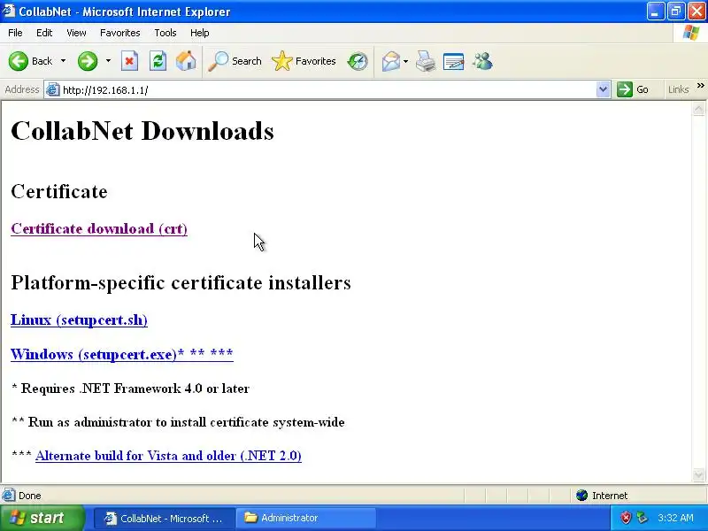Click 'Platform-specific certificate installers' heading
Image resolution: width=708 pixels, height=531 pixels.
181,282
